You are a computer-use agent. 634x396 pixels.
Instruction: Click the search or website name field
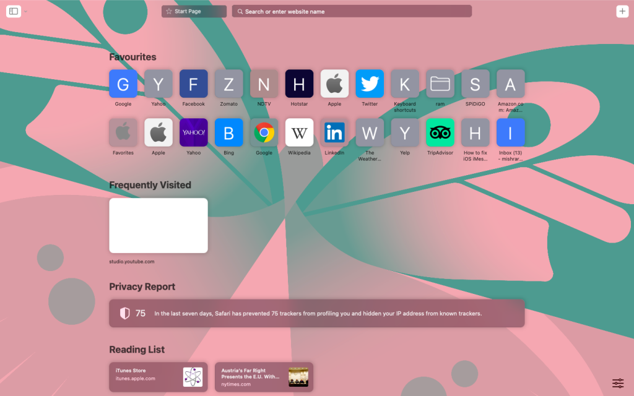pos(352,11)
